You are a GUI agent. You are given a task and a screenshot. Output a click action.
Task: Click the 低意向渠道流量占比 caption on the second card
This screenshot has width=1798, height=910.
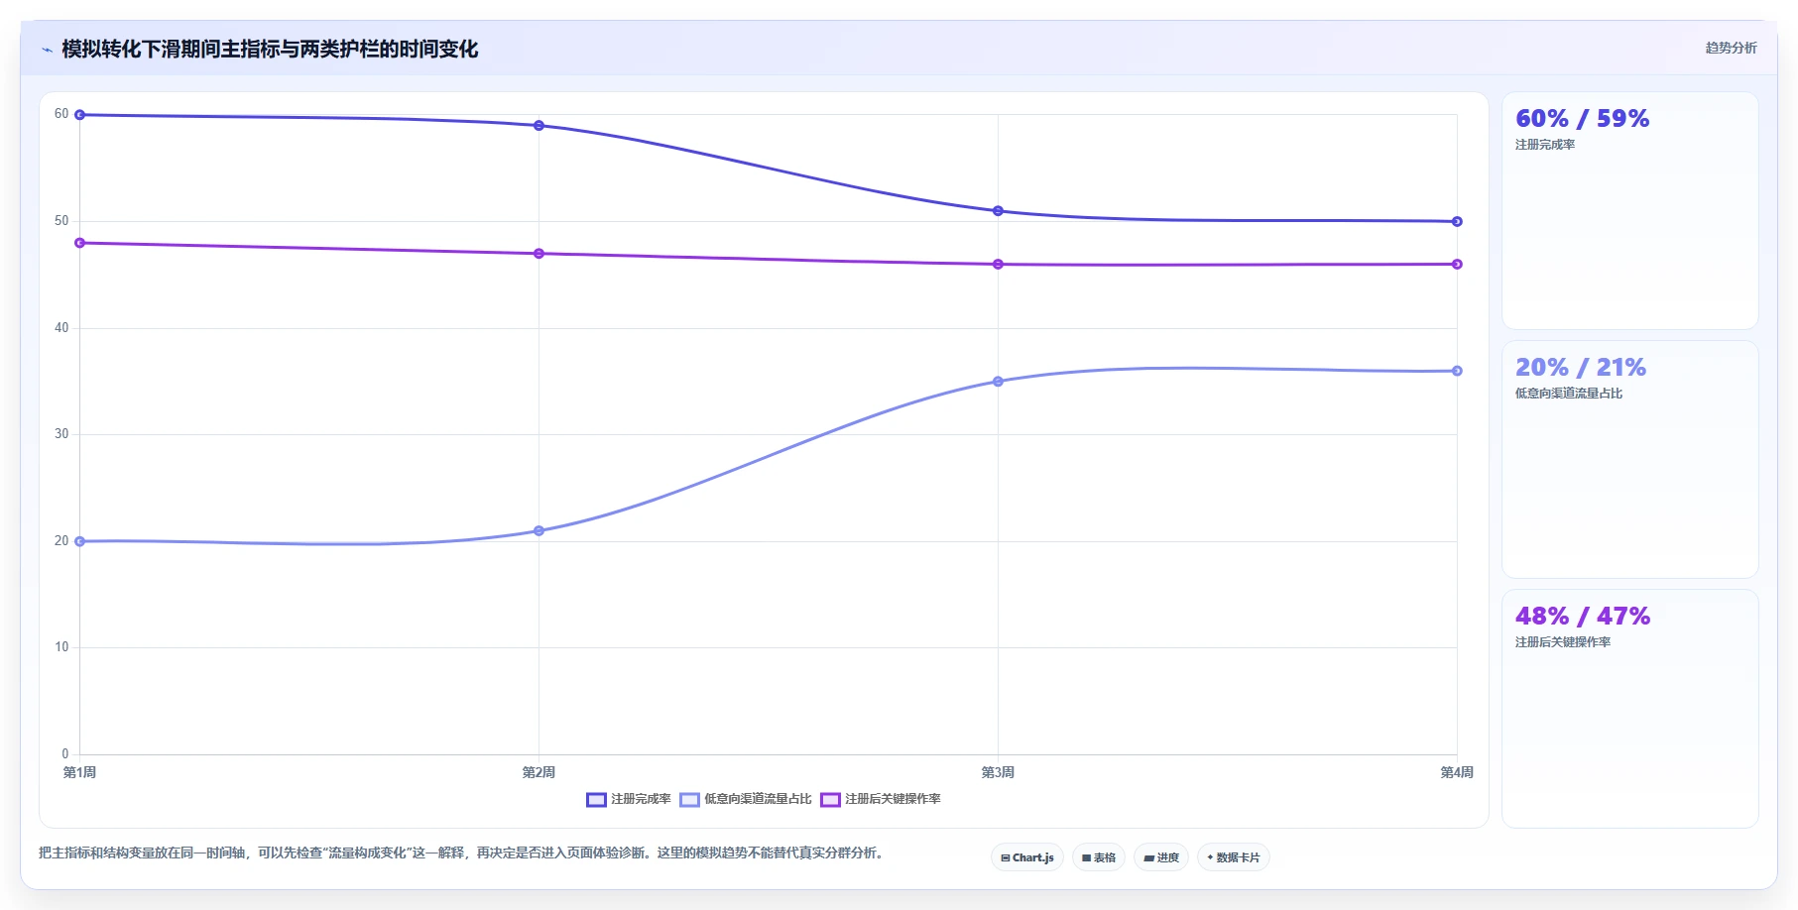[1569, 394]
